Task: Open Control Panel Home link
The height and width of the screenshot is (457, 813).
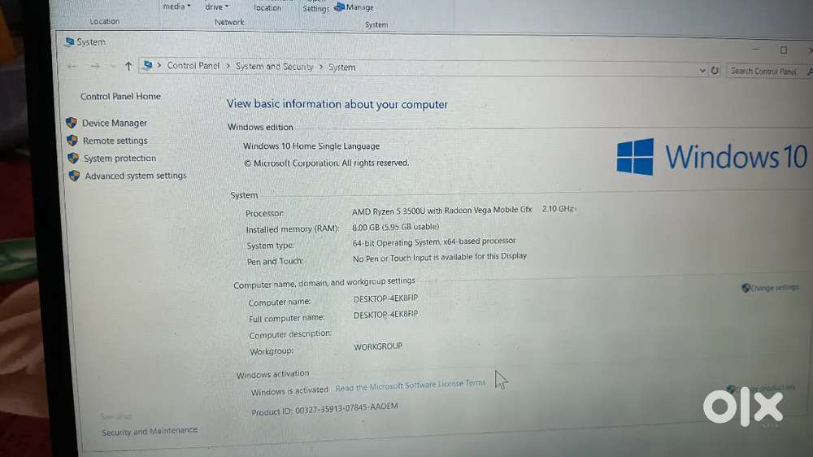Action: pyautogui.click(x=120, y=96)
